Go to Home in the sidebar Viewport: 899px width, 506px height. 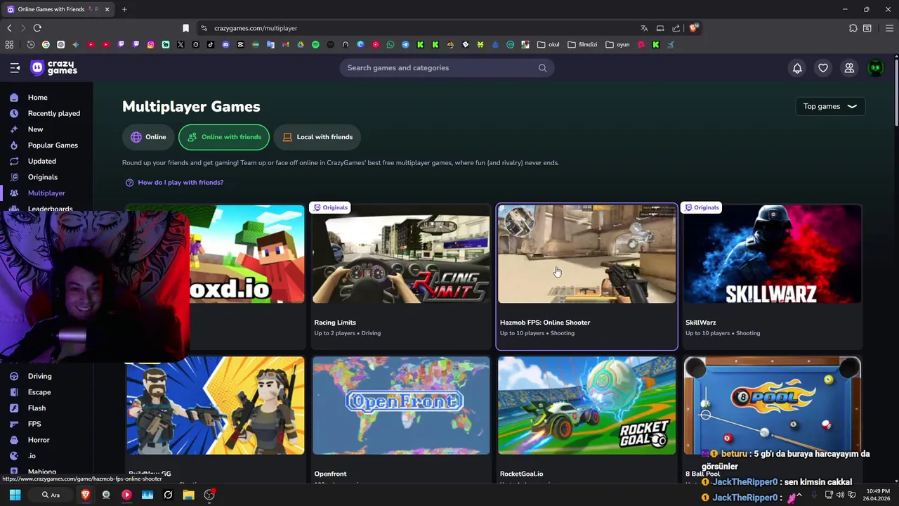pos(38,98)
